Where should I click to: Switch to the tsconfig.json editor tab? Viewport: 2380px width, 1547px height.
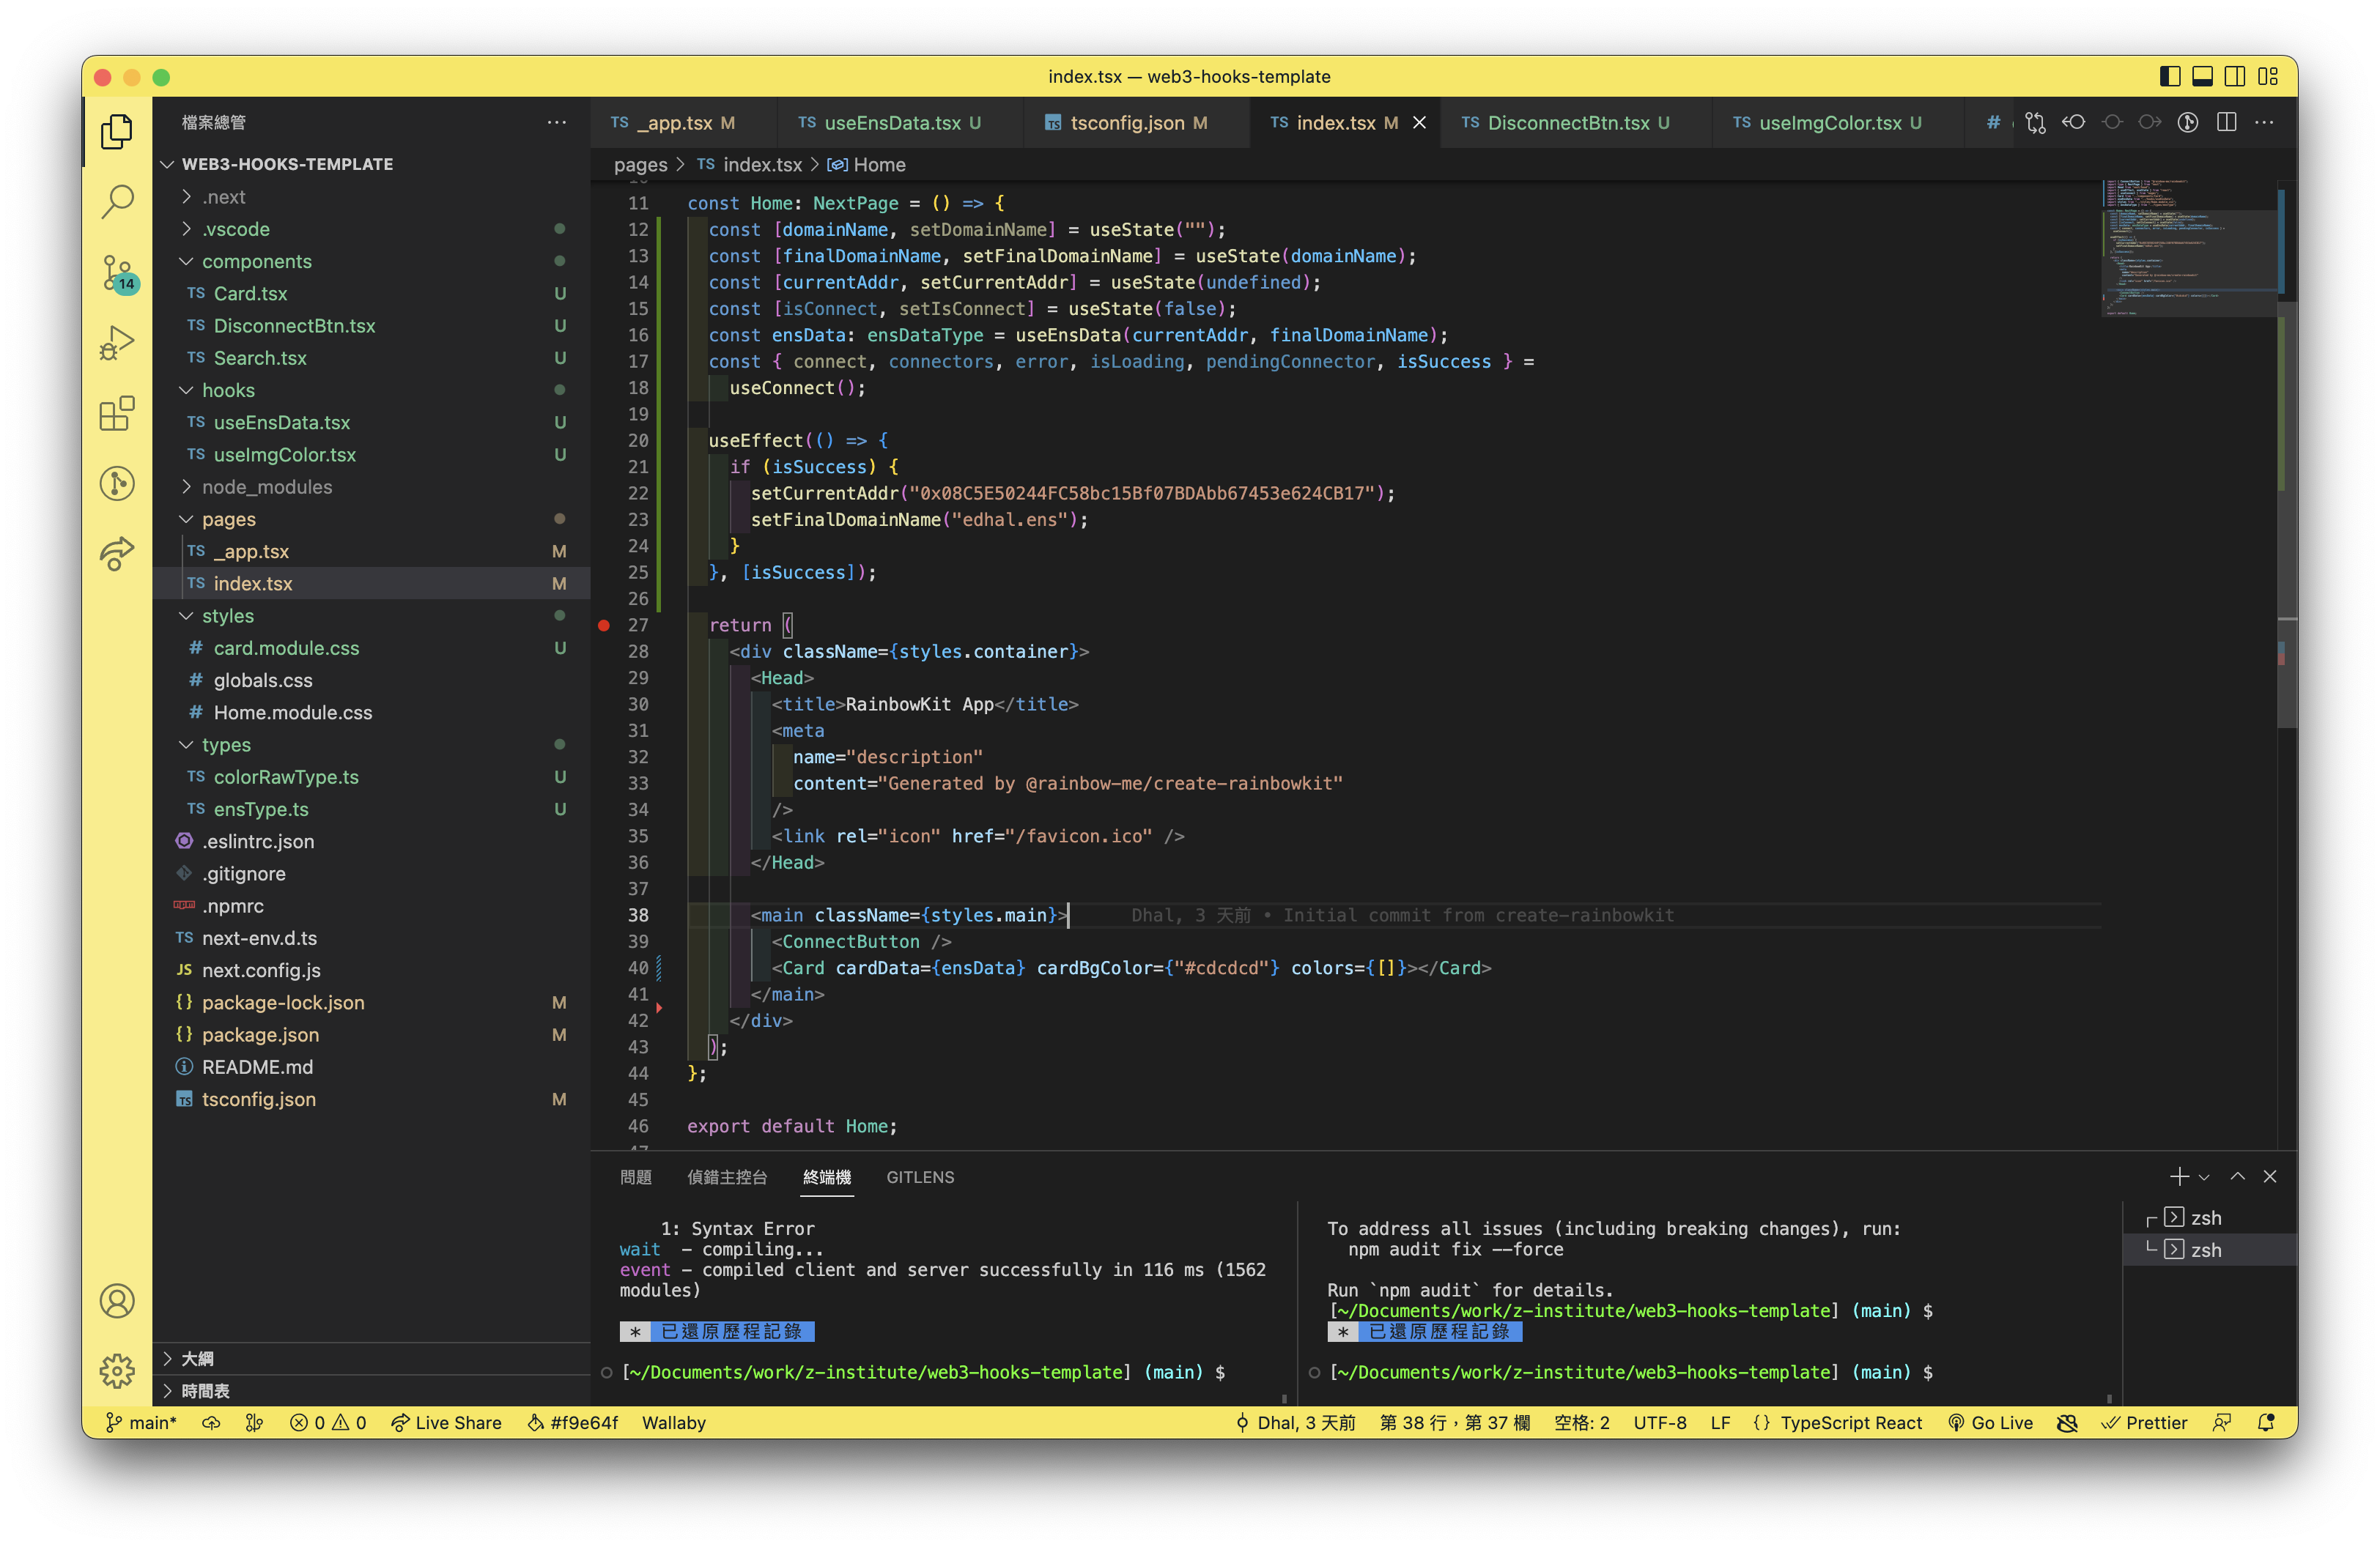[1126, 123]
